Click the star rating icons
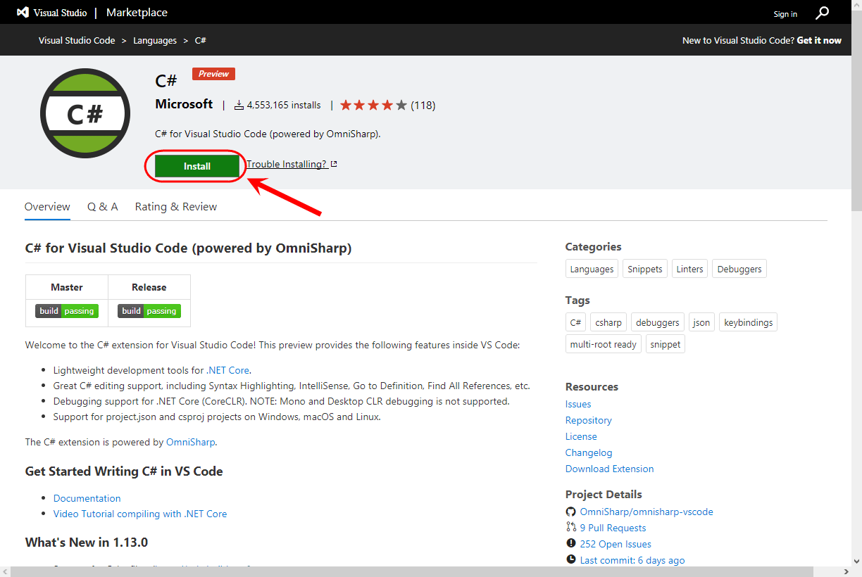 [x=373, y=105]
